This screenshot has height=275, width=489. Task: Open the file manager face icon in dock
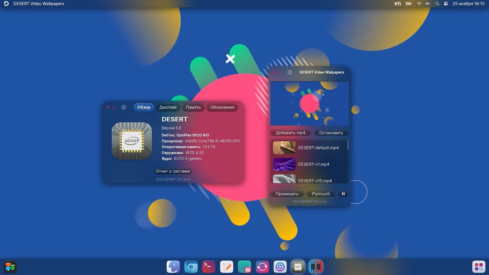173,267
